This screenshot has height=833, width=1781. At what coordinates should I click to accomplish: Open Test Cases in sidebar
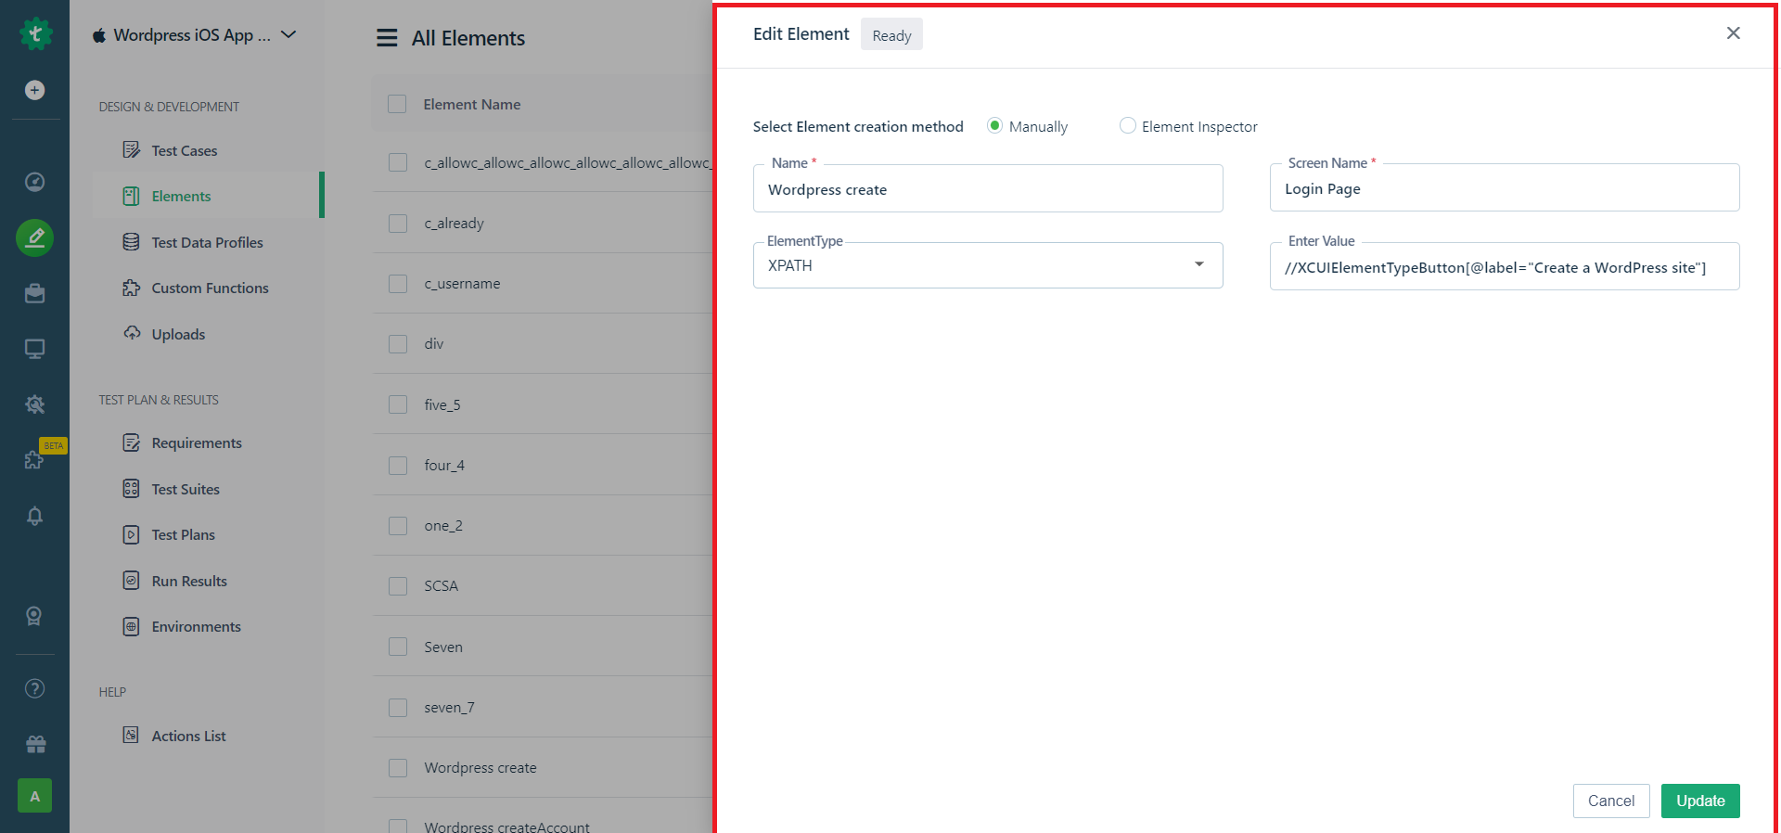click(x=184, y=150)
